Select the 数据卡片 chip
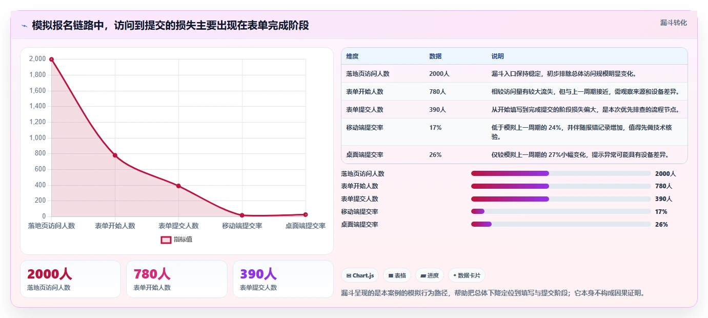708x318 pixels. 467,275
